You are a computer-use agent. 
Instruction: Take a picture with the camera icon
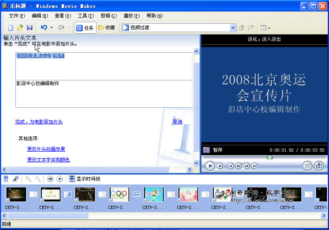tap(319, 166)
